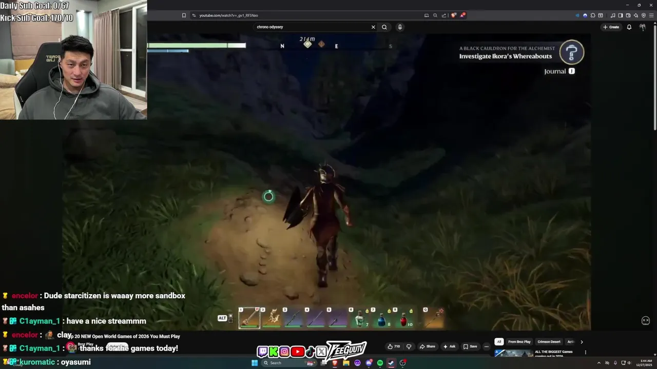Viewport: 657px width, 369px height.
Task: Click Investigate Ikora's Whereabouts quest text
Action: (x=505, y=56)
